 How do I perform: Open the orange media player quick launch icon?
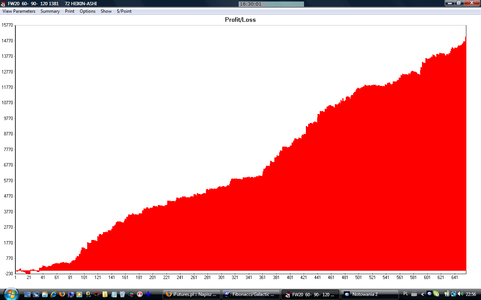click(79, 294)
